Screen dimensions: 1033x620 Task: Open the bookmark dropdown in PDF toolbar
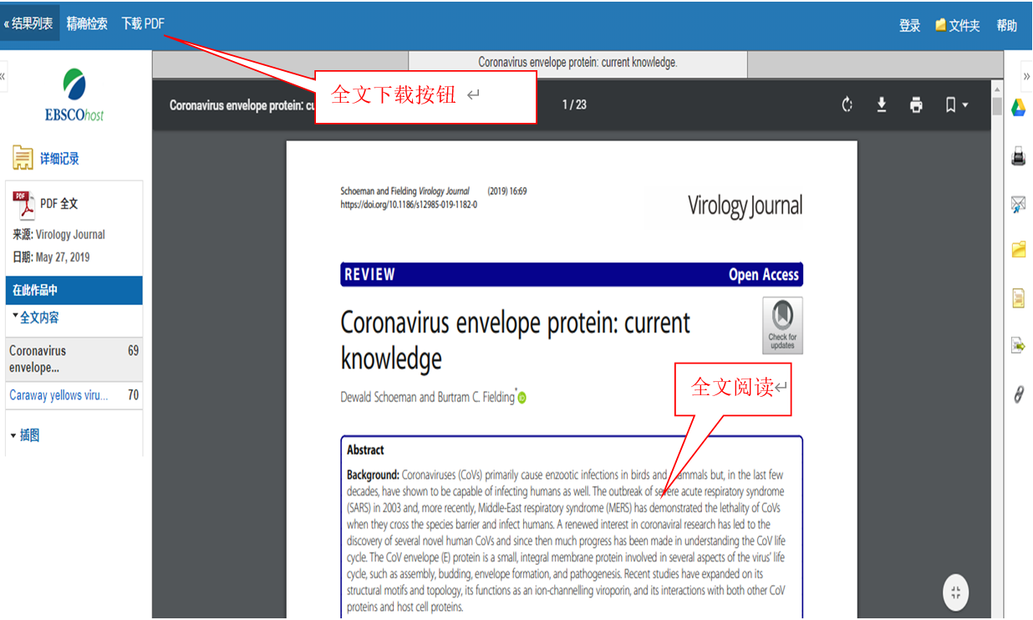coord(956,104)
